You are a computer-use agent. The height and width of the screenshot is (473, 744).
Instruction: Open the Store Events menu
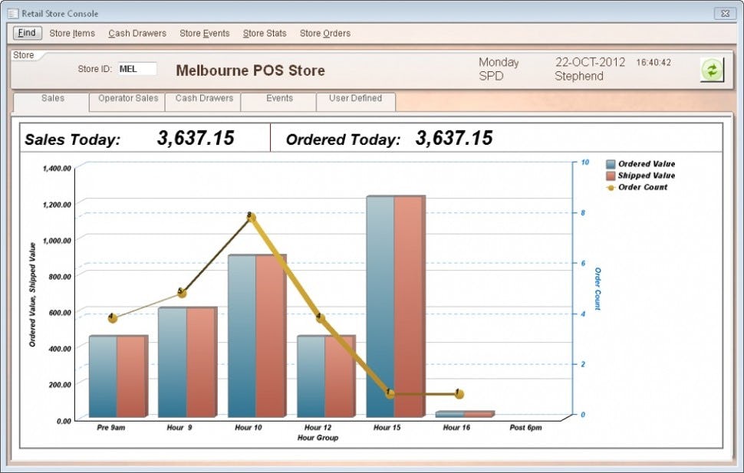click(x=205, y=33)
